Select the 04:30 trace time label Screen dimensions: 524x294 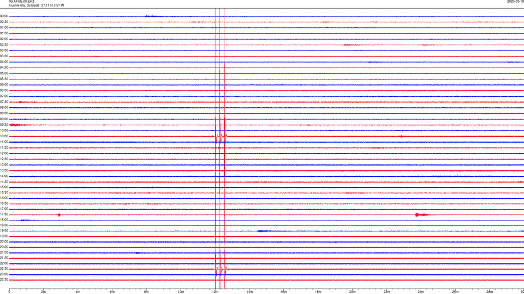coord(4,68)
